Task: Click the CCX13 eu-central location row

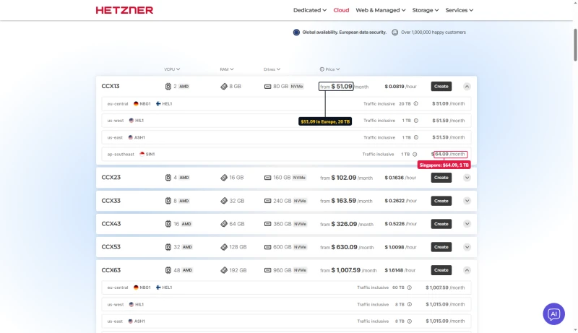Action: coord(286,104)
